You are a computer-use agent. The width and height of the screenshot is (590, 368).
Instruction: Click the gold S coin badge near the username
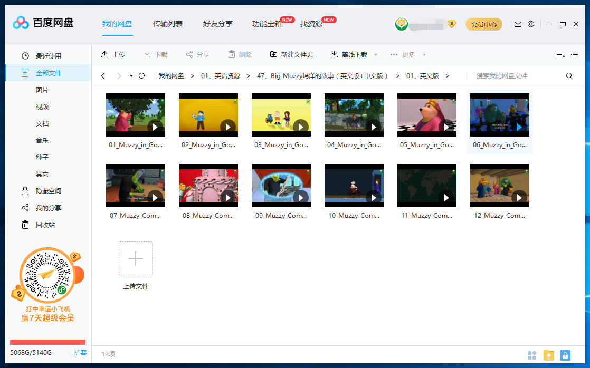[x=452, y=24]
